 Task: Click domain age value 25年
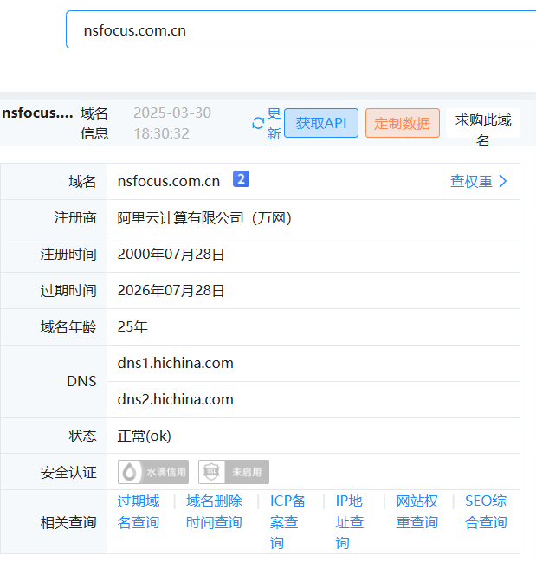(x=132, y=326)
